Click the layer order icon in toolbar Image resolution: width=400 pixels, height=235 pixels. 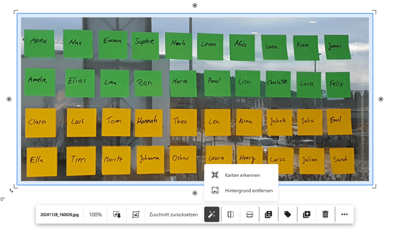tap(269, 214)
